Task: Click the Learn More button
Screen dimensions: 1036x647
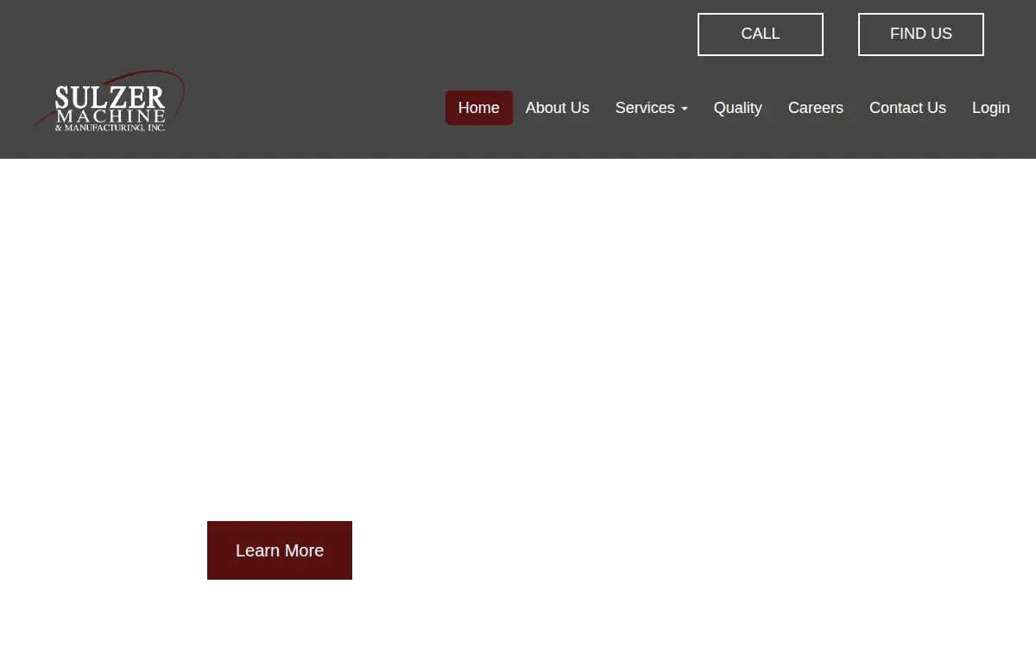Action: pos(280,550)
